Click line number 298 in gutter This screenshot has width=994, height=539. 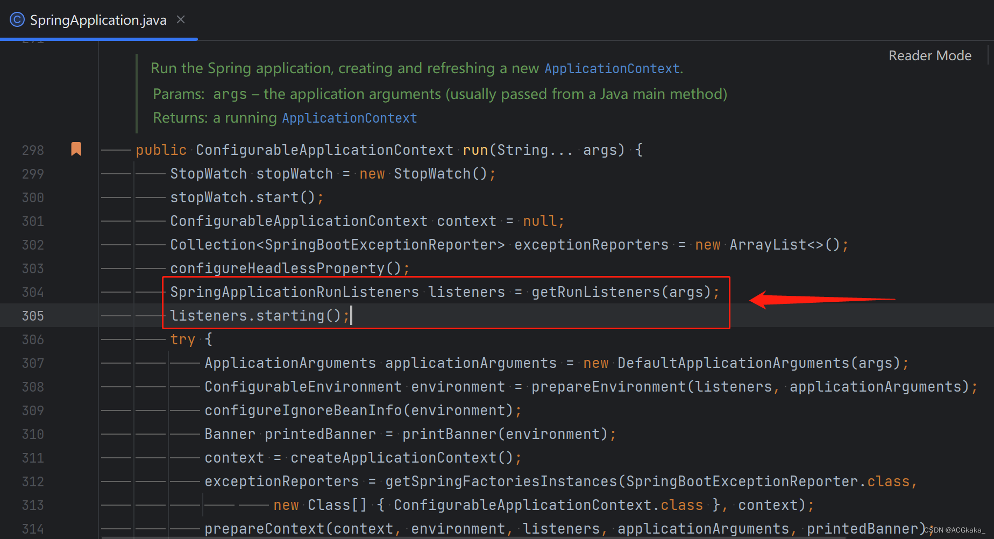(33, 150)
